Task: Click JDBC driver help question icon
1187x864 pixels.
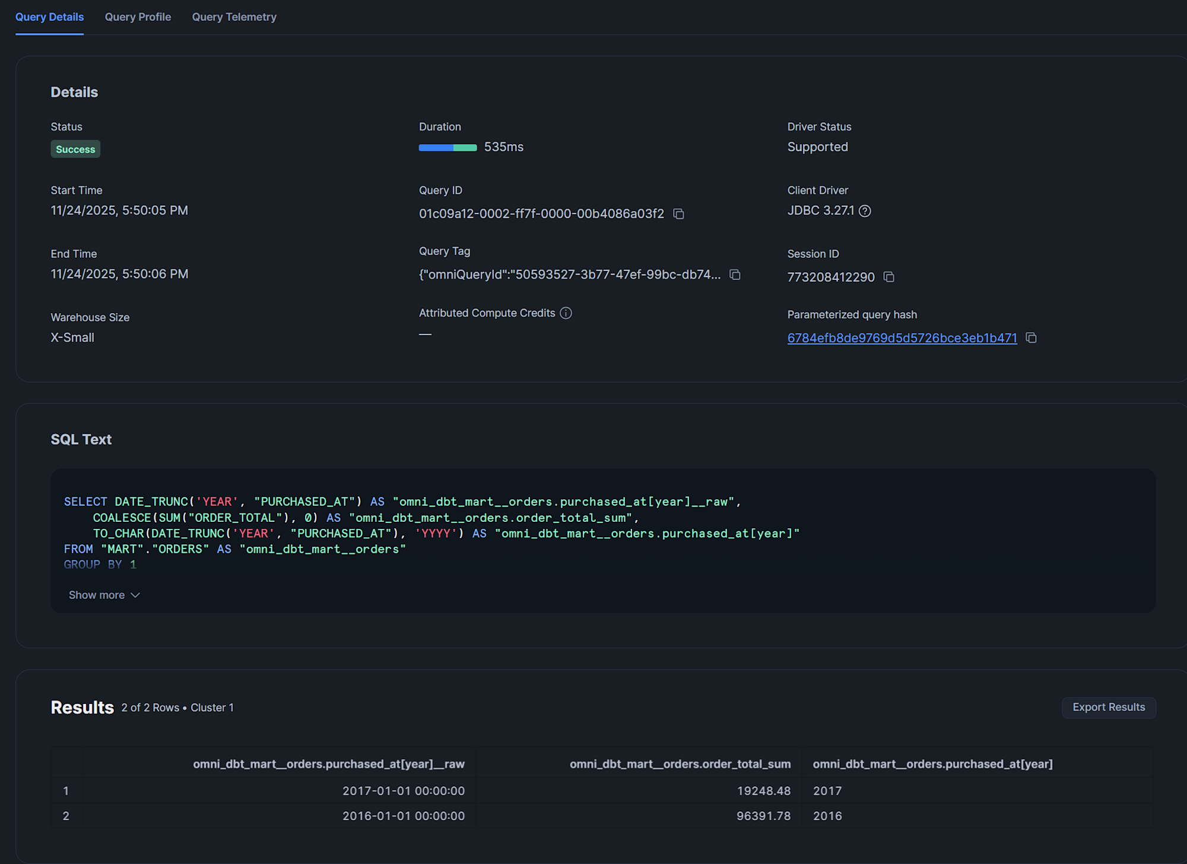Action: [865, 211]
